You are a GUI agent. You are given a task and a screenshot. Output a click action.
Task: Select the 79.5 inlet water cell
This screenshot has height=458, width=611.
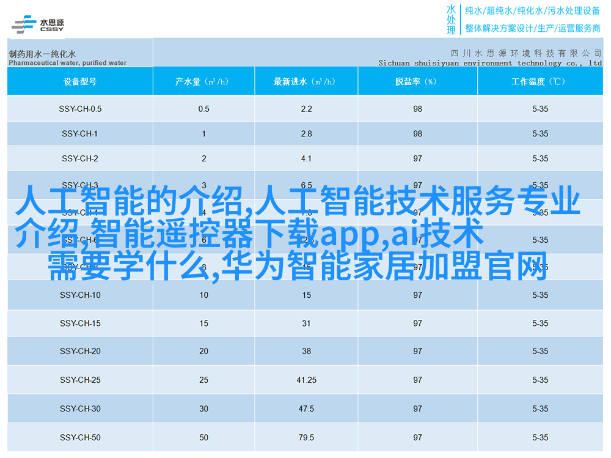[306, 438]
